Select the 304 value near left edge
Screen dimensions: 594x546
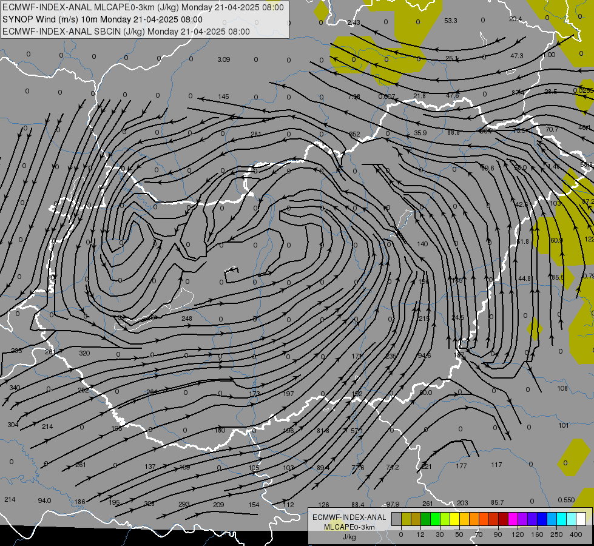tap(13, 425)
